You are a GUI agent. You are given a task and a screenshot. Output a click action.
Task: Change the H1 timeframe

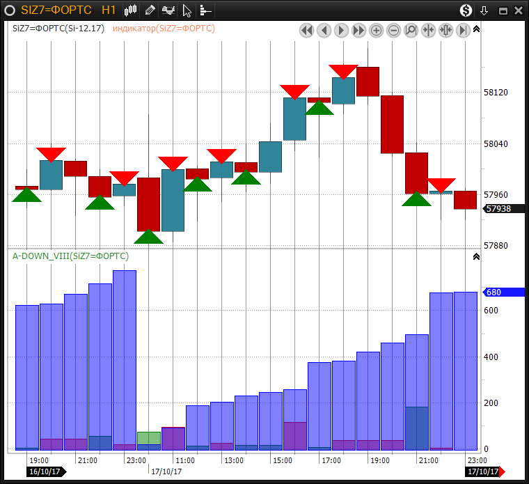[x=109, y=10]
